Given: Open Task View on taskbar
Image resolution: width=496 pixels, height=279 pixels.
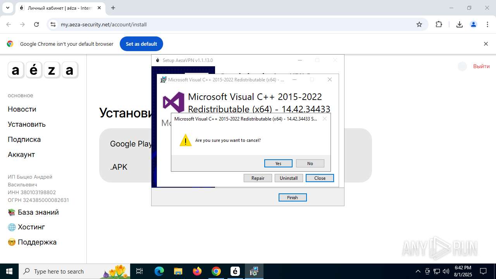Looking at the screenshot, I should 139,271.
